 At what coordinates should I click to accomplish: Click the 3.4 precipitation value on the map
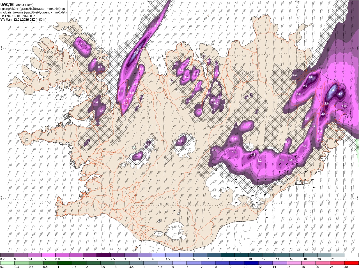pos(323,114)
